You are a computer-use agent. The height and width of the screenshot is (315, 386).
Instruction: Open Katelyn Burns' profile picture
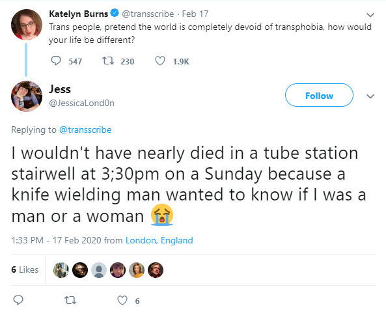tap(27, 25)
